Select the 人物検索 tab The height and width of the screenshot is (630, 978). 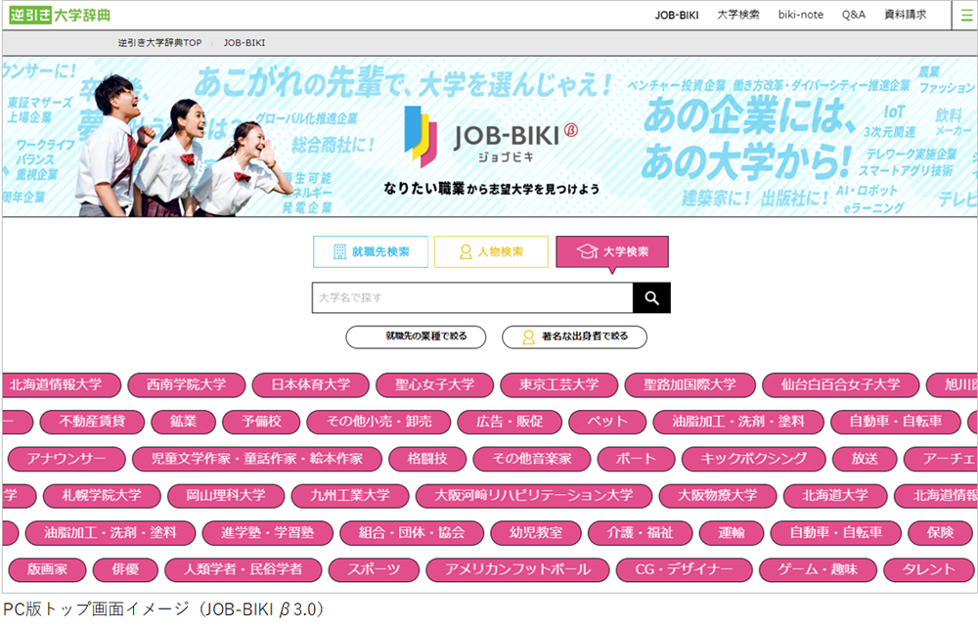[491, 251]
